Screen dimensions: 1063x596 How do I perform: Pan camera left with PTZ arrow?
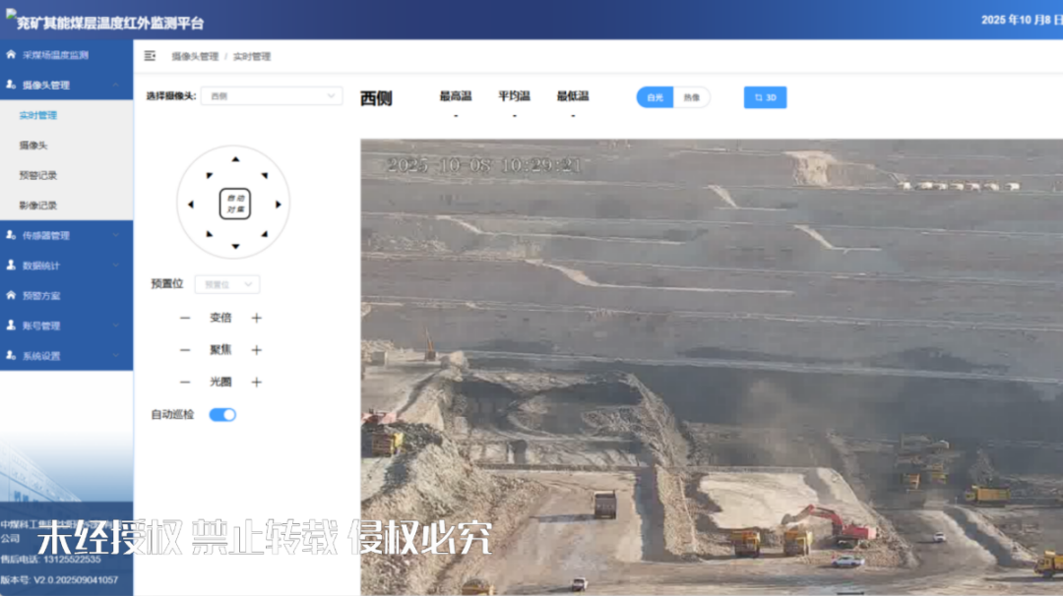coord(191,205)
